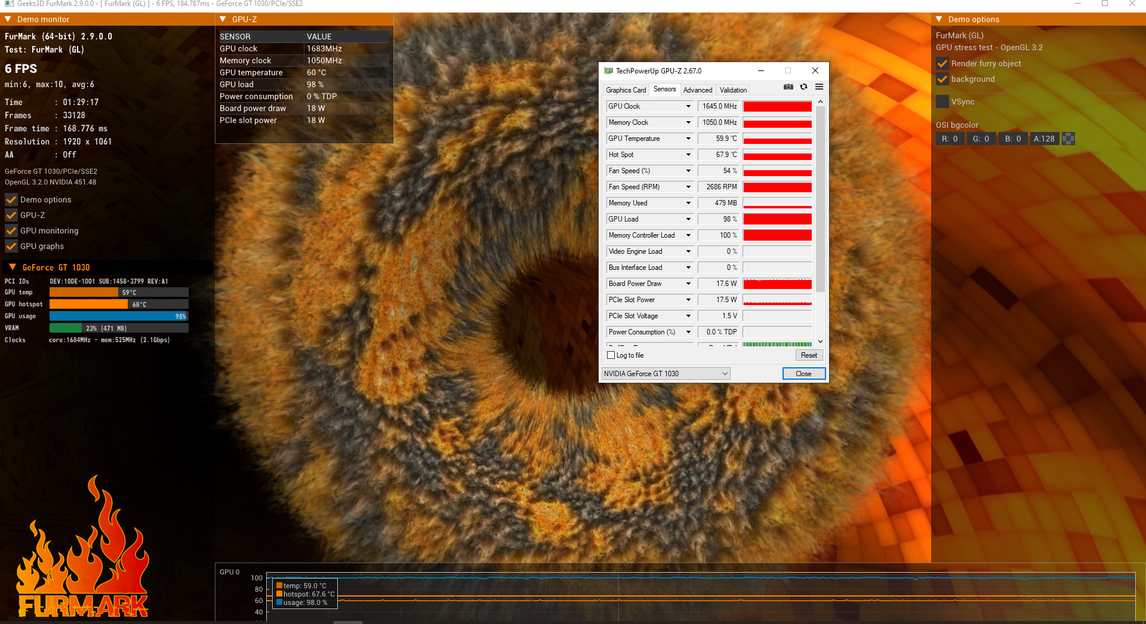
Task: Click the FurMark app icon in the main title bar
Action: [x=9, y=4]
